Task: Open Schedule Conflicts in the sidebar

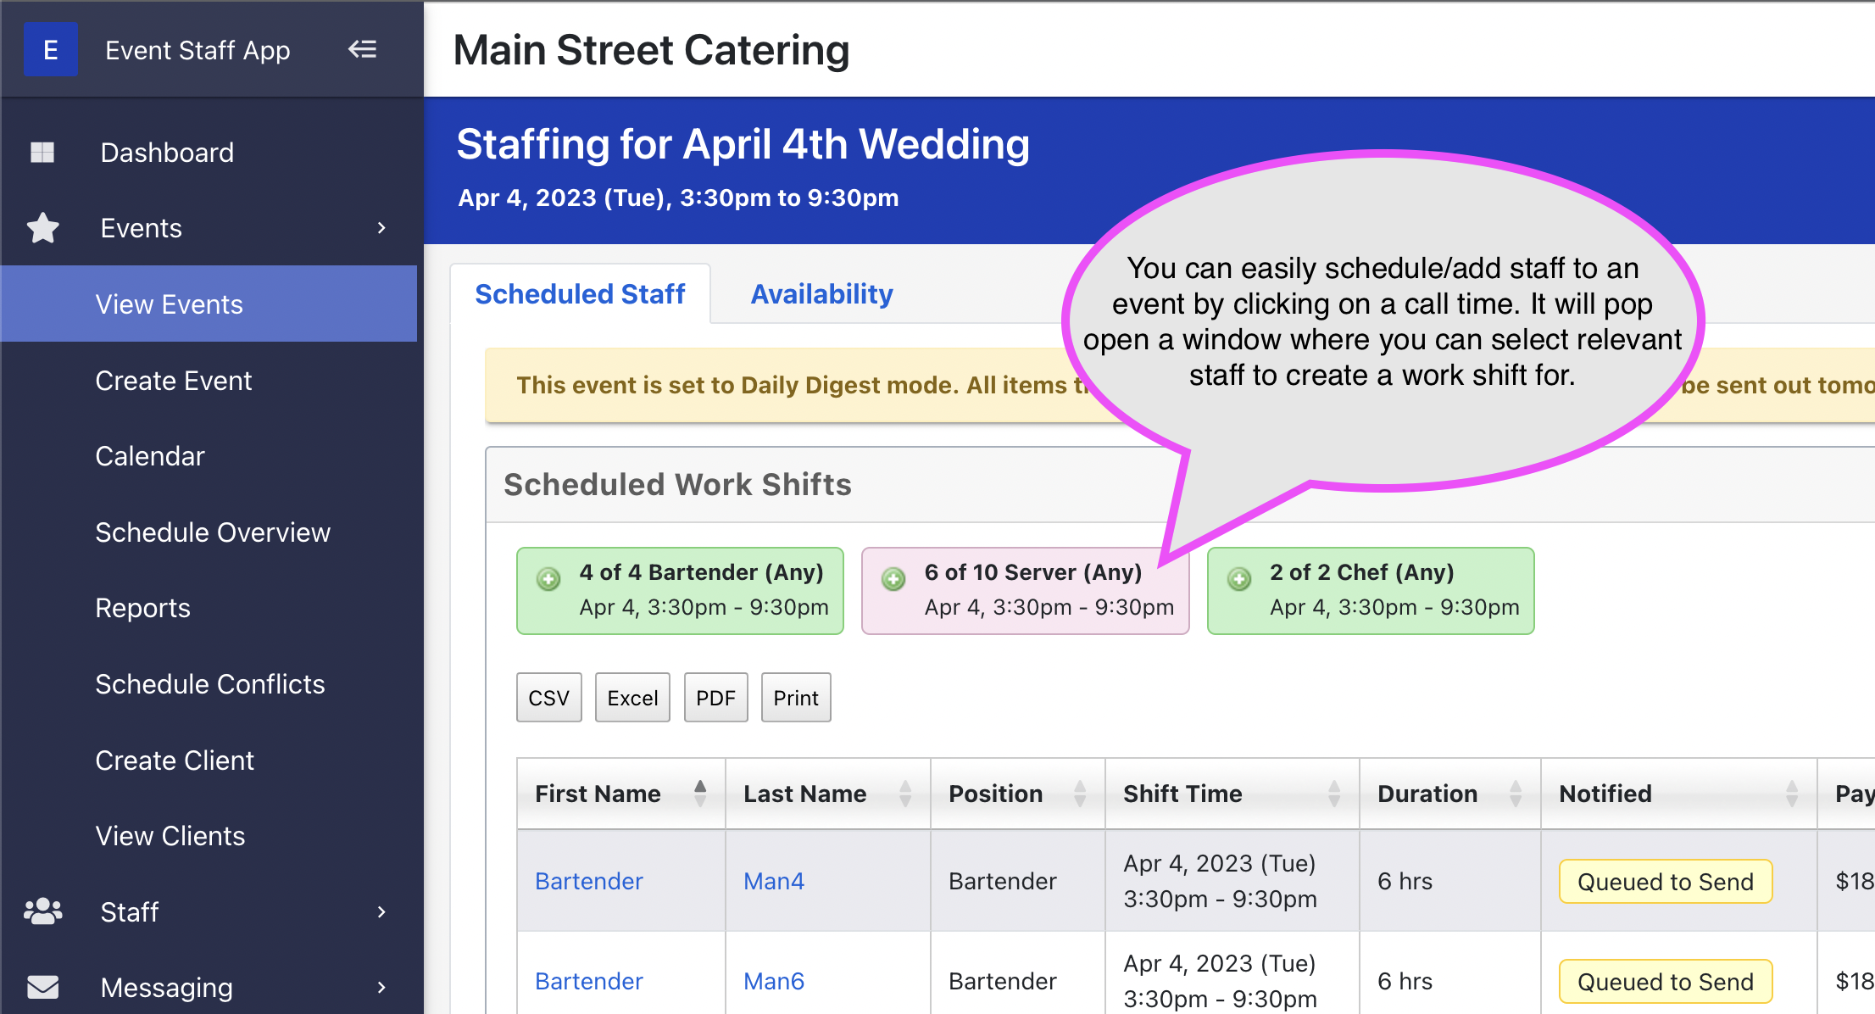Action: click(x=210, y=683)
